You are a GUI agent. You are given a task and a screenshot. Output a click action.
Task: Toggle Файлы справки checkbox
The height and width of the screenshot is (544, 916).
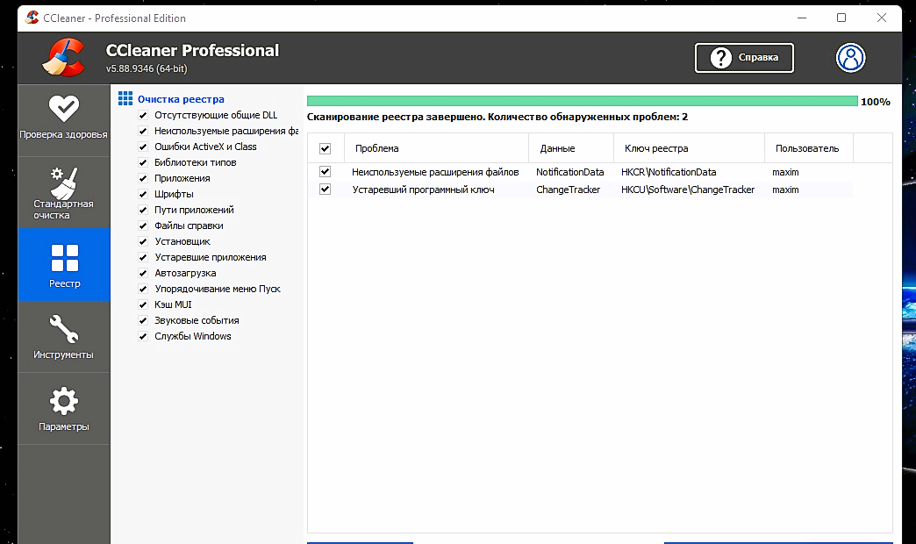pyautogui.click(x=142, y=225)
